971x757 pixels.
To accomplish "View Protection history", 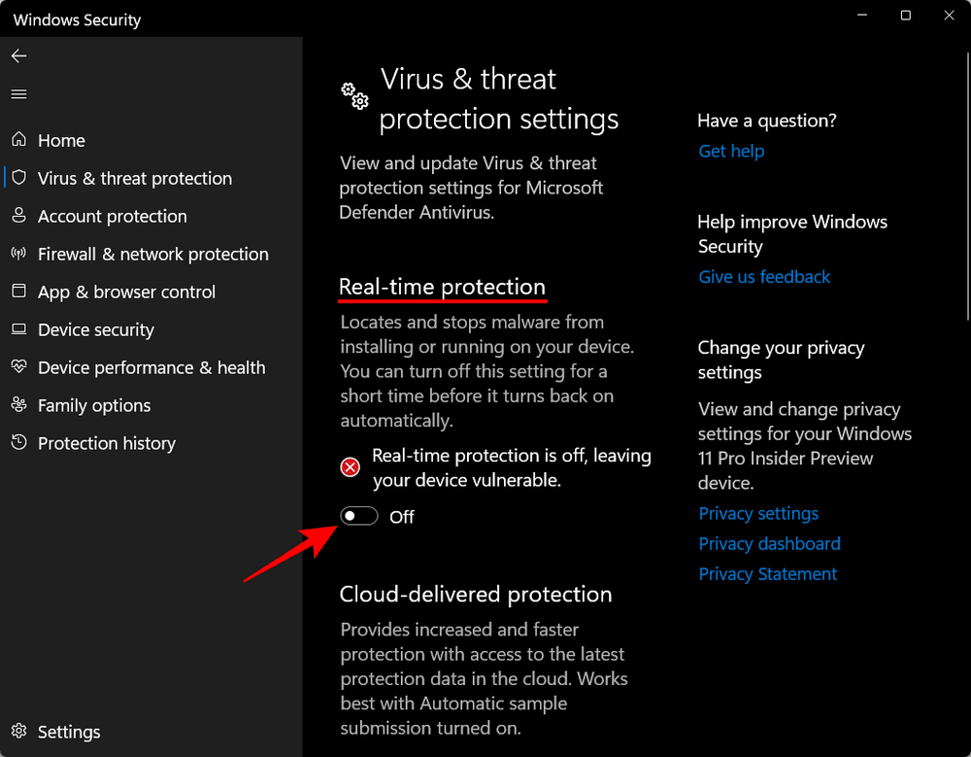I will [106, 443].
